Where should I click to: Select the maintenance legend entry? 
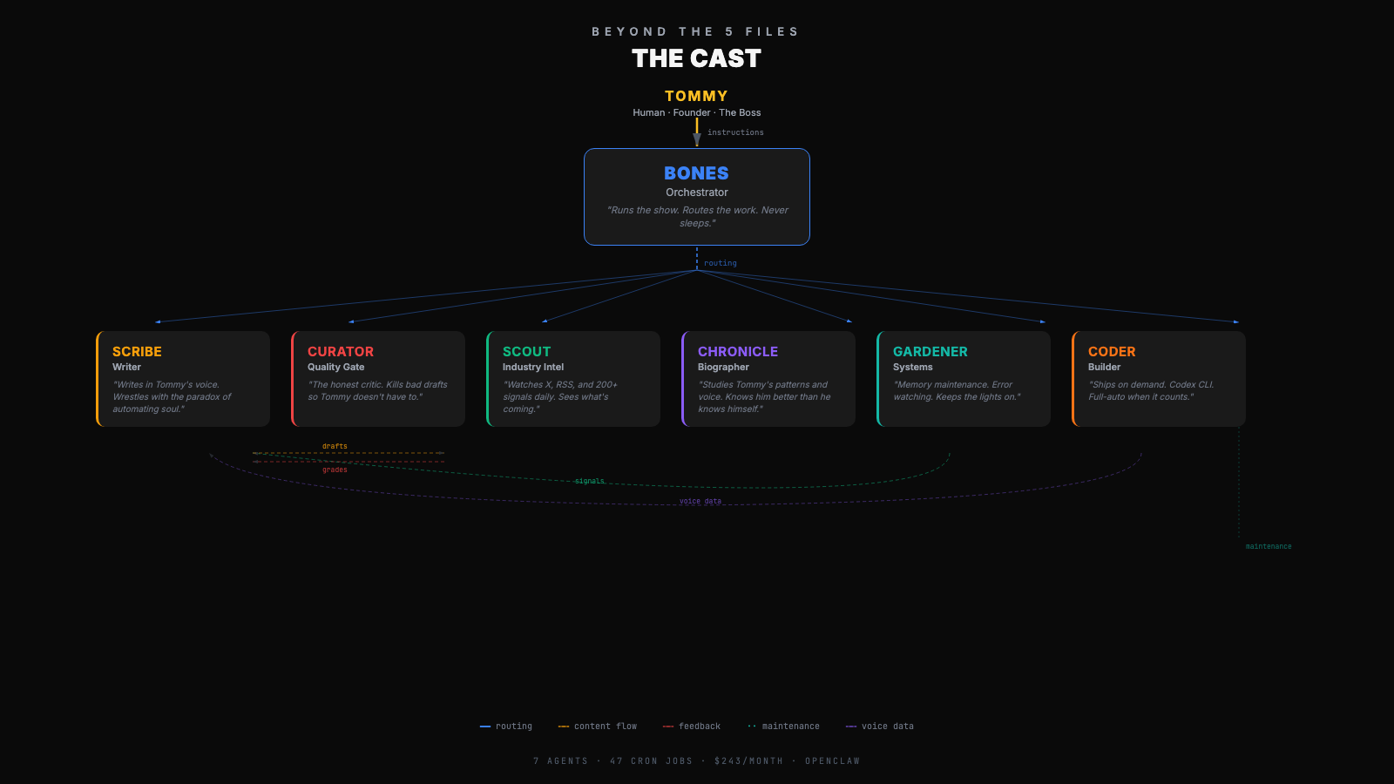point(783,727)
